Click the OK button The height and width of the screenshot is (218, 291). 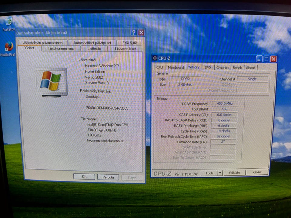84,177
